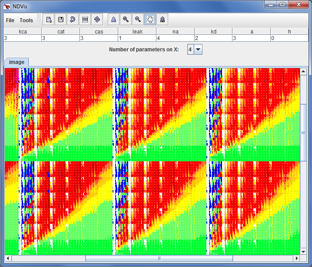Select the pointer arrow tool
The height and width of the screenshot is (267, 312).
click(113, 20)
